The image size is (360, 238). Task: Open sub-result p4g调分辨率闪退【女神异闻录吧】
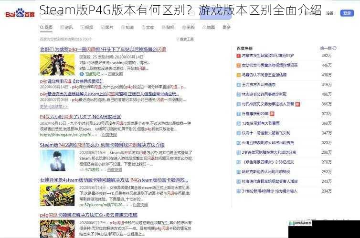coord(72,81)
